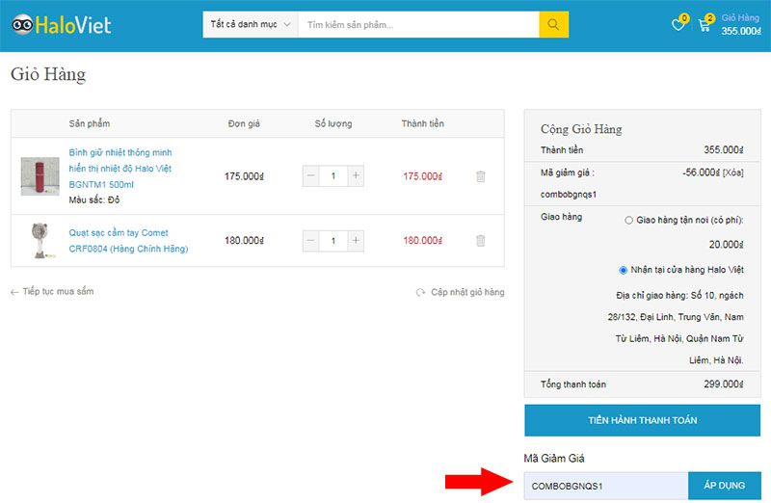Decrease quantity of Bình giữ nhiệt item

[x=310, y=175]
